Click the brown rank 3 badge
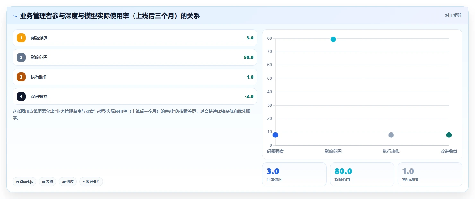Viewport: 475px width, 199px height. tap(21, 77)
